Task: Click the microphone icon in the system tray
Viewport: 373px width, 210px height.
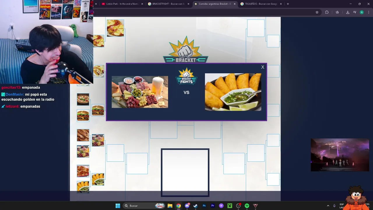Action: pyautogui.click(x=334, y=206)
